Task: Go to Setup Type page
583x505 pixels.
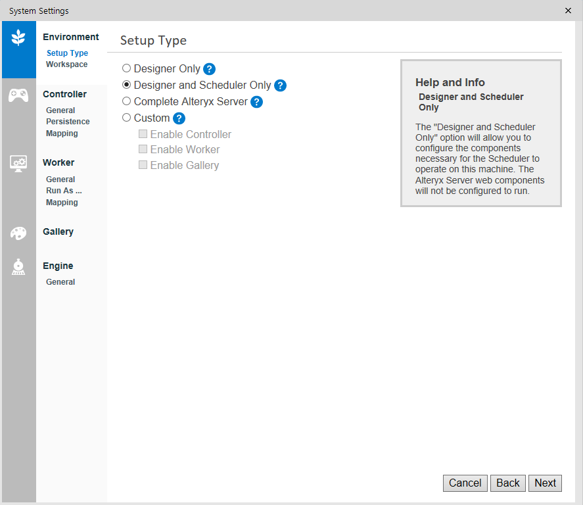Action: pos(67,53)
